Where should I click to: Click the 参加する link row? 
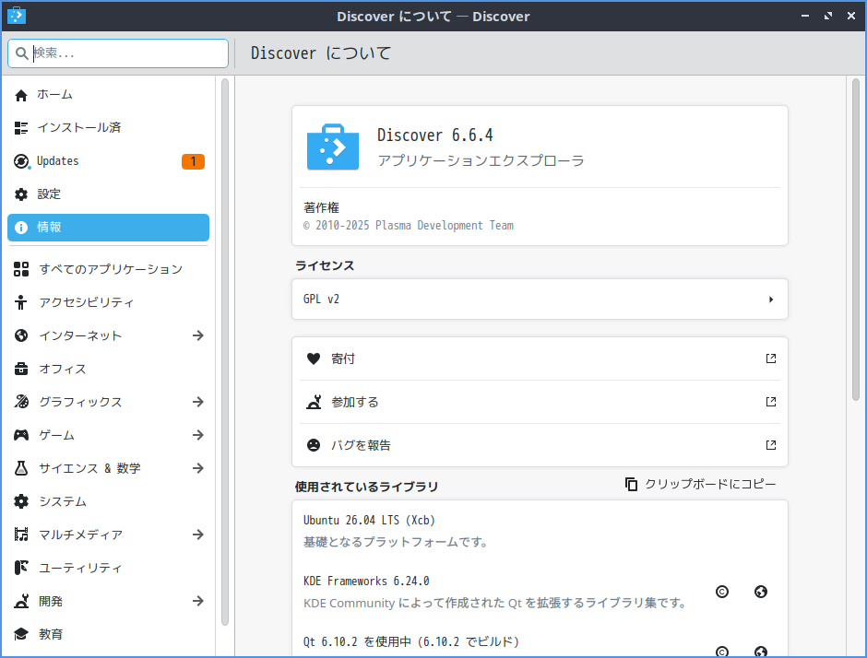pyautogui.click(x=540, y=402)
